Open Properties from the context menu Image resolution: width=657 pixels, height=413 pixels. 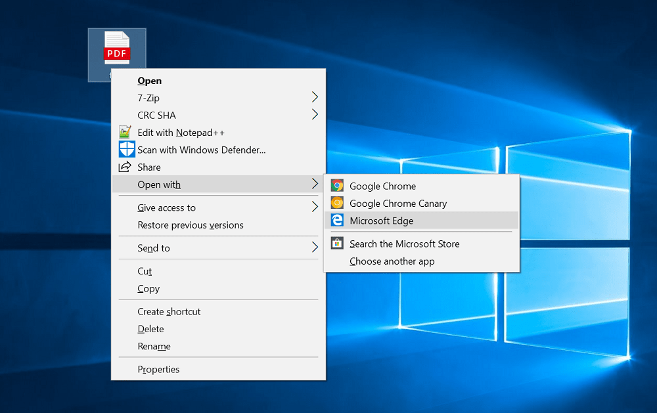[218, 369]
